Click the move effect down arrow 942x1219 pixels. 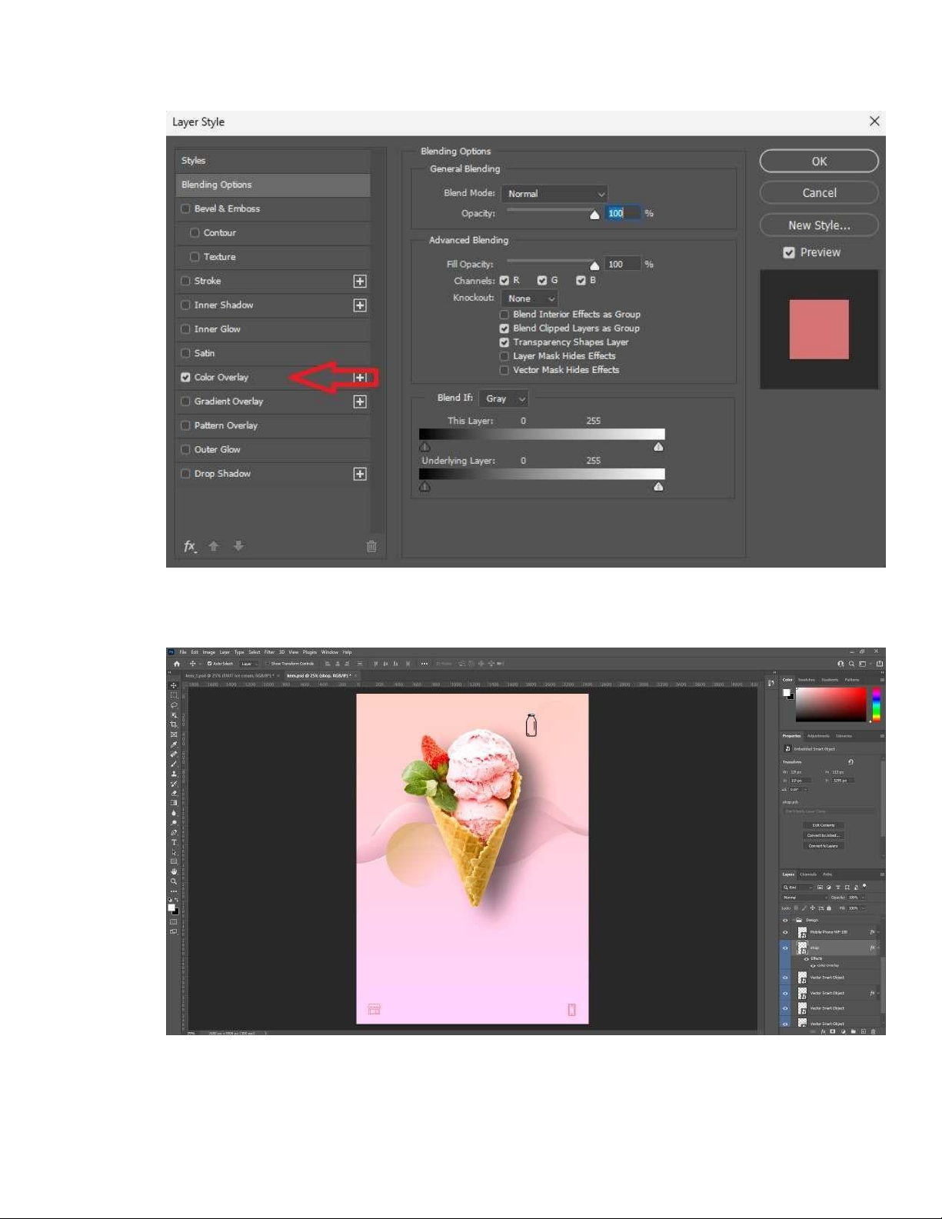(x=238, y=546)
